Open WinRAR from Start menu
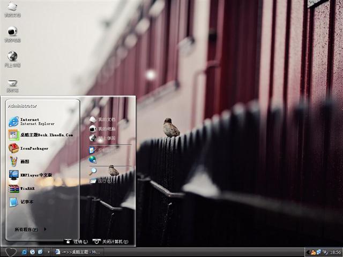This screenshot has width=343, height=257. click(x=21, y=188)
